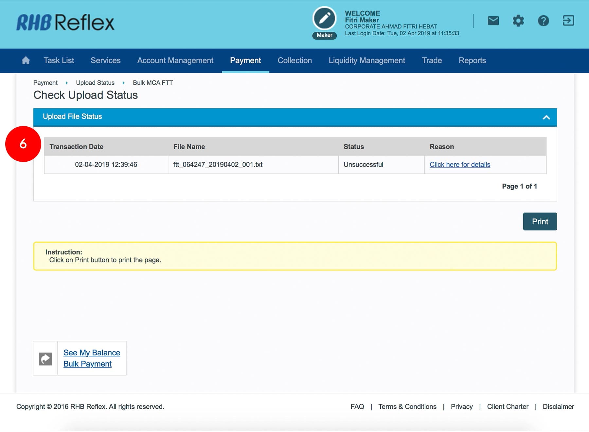Click the Print button

click(x=540, y=222)
